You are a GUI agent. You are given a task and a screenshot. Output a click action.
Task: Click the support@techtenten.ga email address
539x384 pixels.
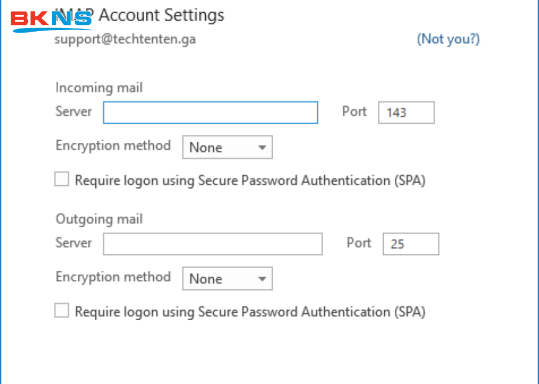click(125, 39)
